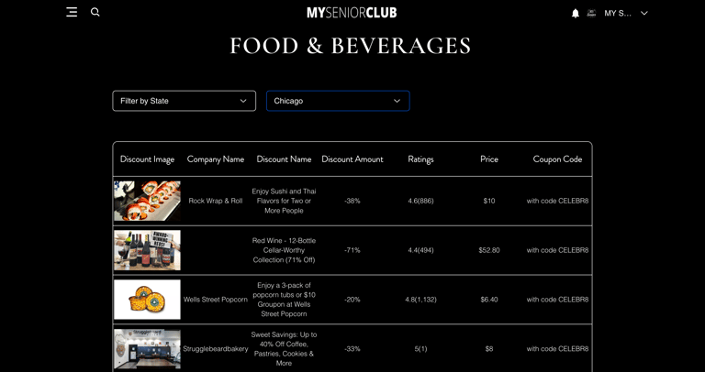Click Enjoy Sushi and Thai Flavors discount
This screenshot has width=705, height=372.
[x=284, y=201]
